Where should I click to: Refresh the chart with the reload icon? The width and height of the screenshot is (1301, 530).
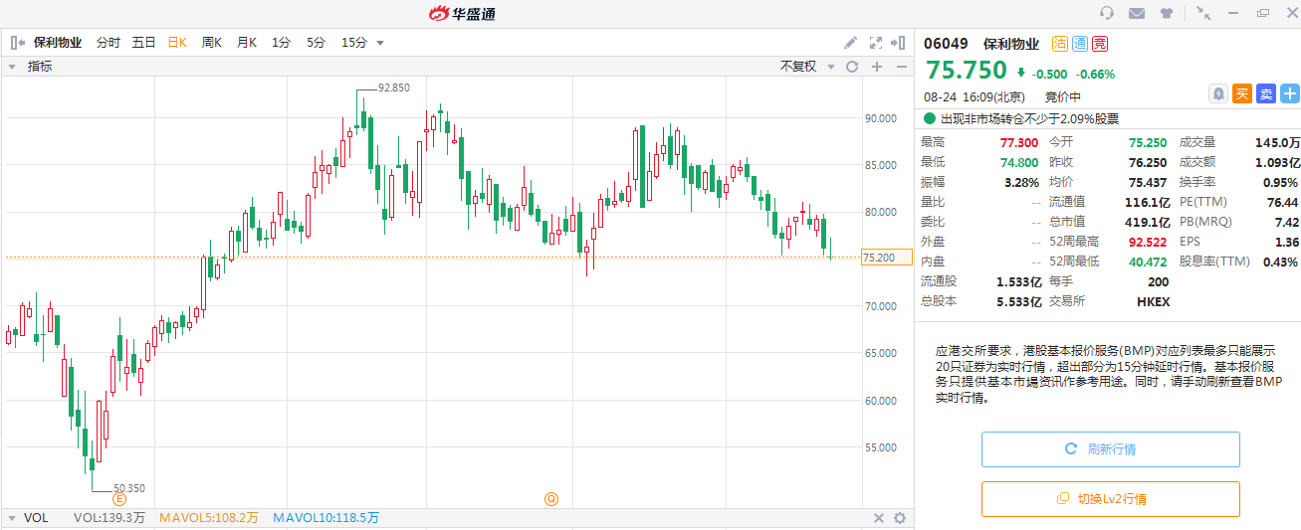coord(852,67)
